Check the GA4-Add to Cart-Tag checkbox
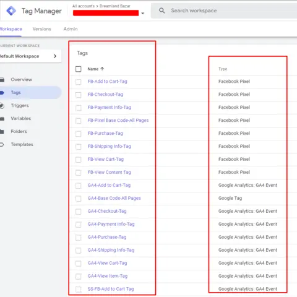297x297 pixels. click(x=79, y=186)
